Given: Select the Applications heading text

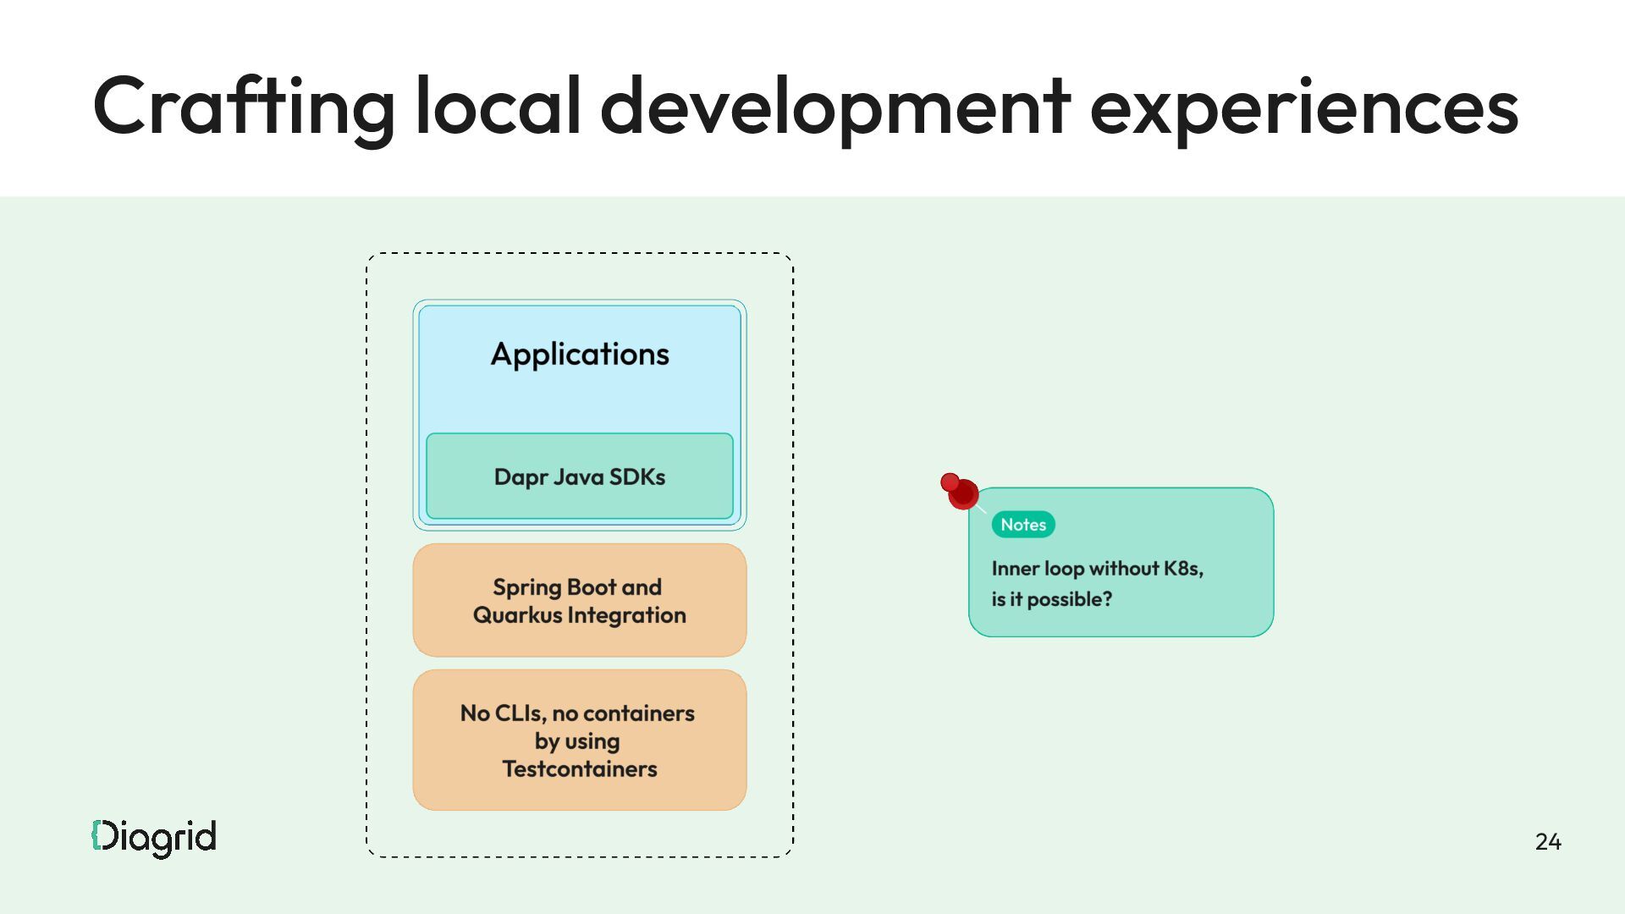Looking at the screenshot, I should [x=580, y=354].
